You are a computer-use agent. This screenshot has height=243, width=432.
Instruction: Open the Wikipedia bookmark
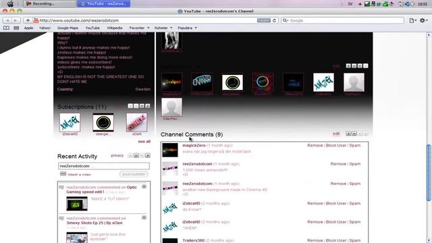tap(115, 28)
